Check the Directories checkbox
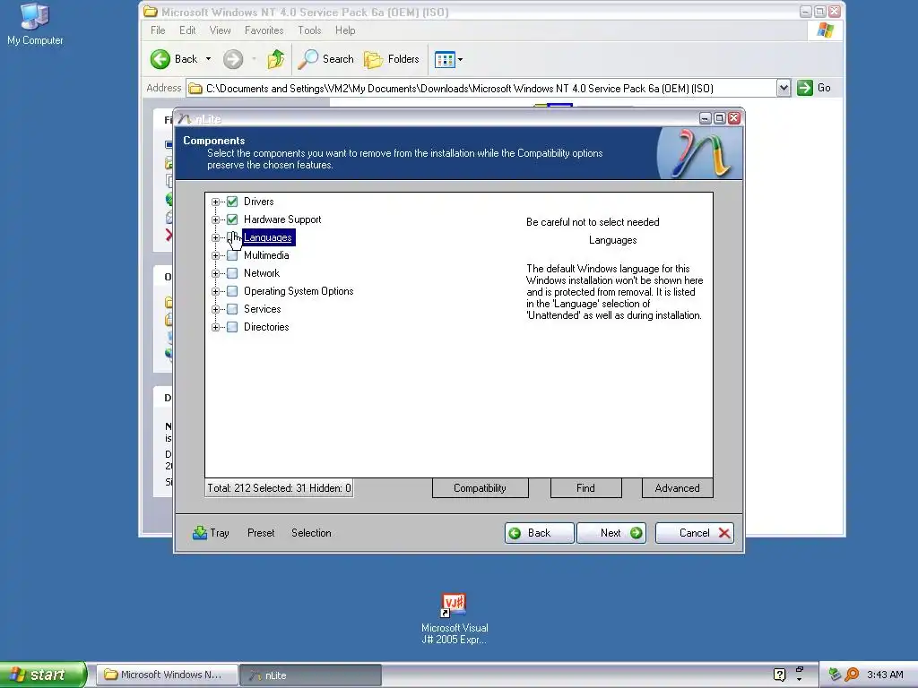918x688 pixels. (x=232, y=327)
